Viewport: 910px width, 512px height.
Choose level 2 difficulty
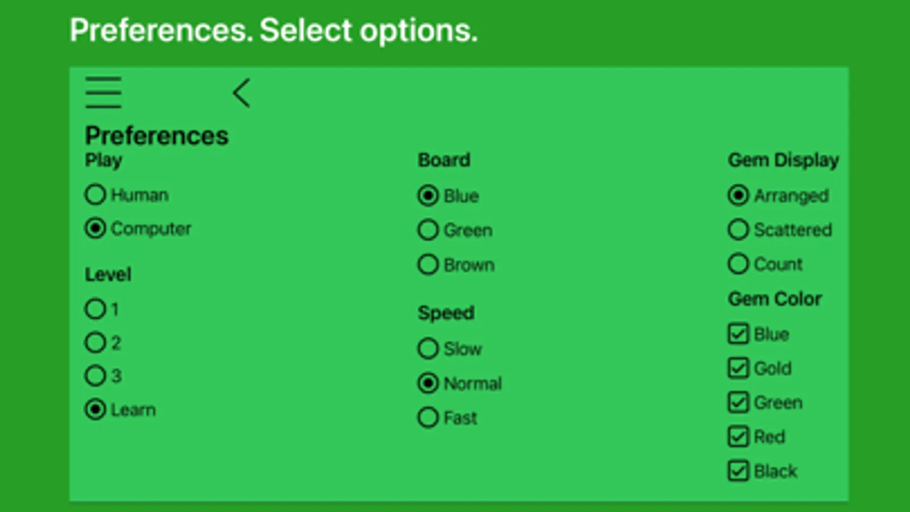(96, 342)
